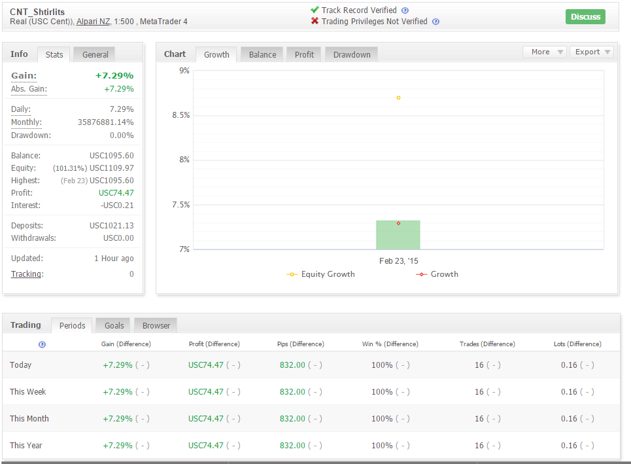The image size is (631, 464).
Task: Open the Periods tab in Trading
Action: 72,325
